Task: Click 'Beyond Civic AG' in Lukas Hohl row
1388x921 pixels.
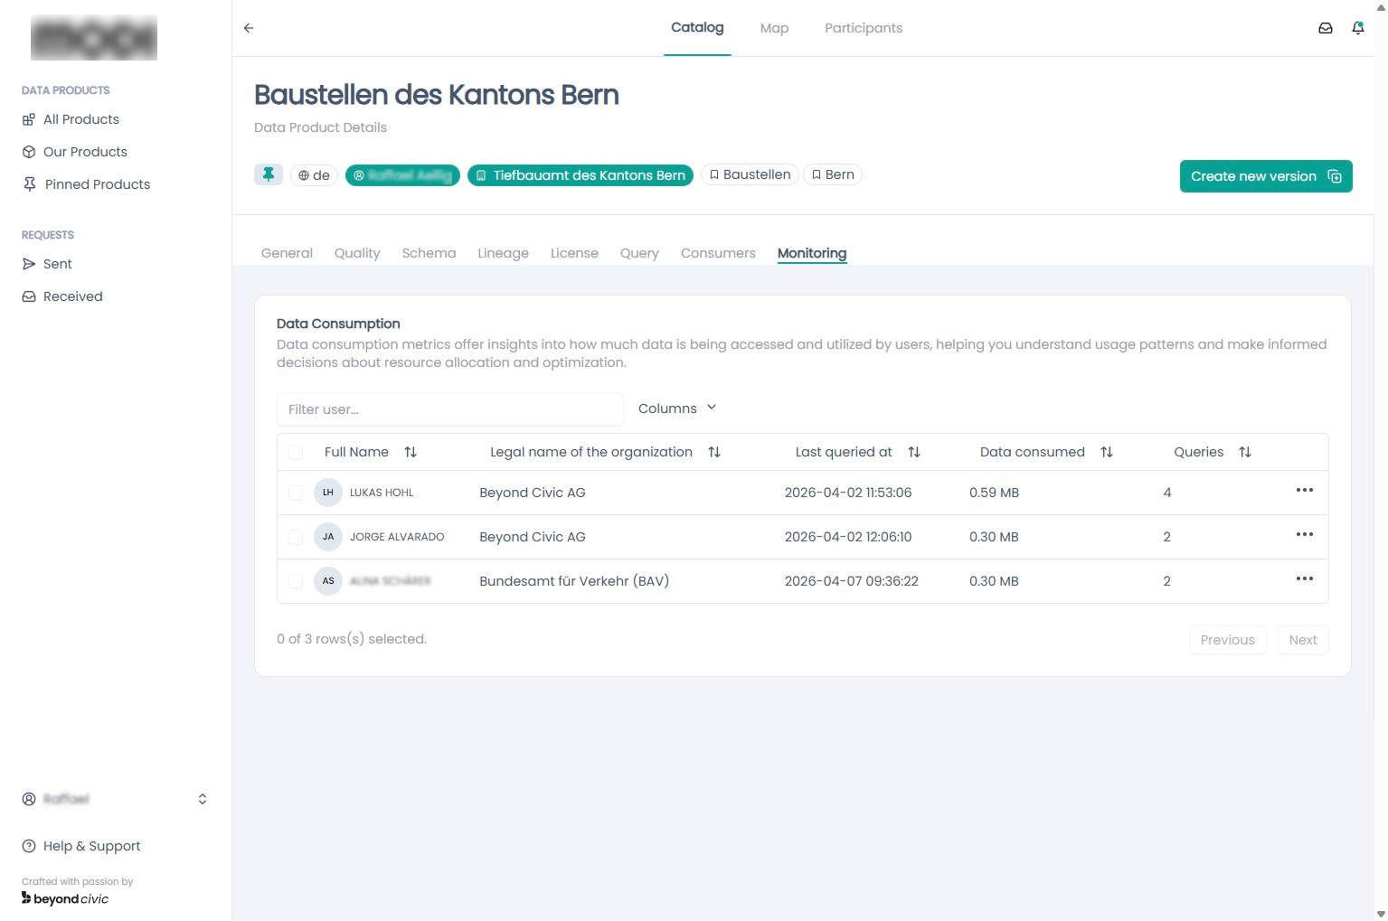Action: [x=533, y=493]
